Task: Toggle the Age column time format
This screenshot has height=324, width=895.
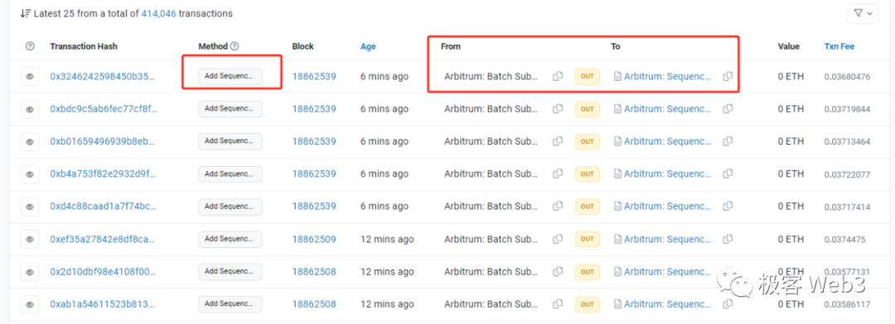Action: coord(368,46)
